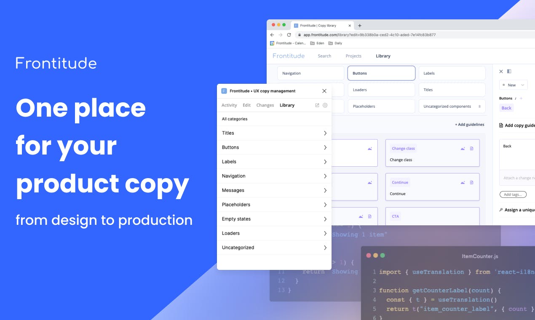Expand the Buttons category chevron in plugin
The width and height of the screenshot is (535, 320).
point(325,147)
